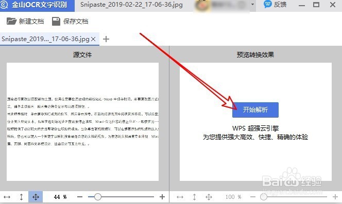This screenshot has width=342, height=204.
Task: Click the Snipaste file name in title bar
Action: coord(131,5)
